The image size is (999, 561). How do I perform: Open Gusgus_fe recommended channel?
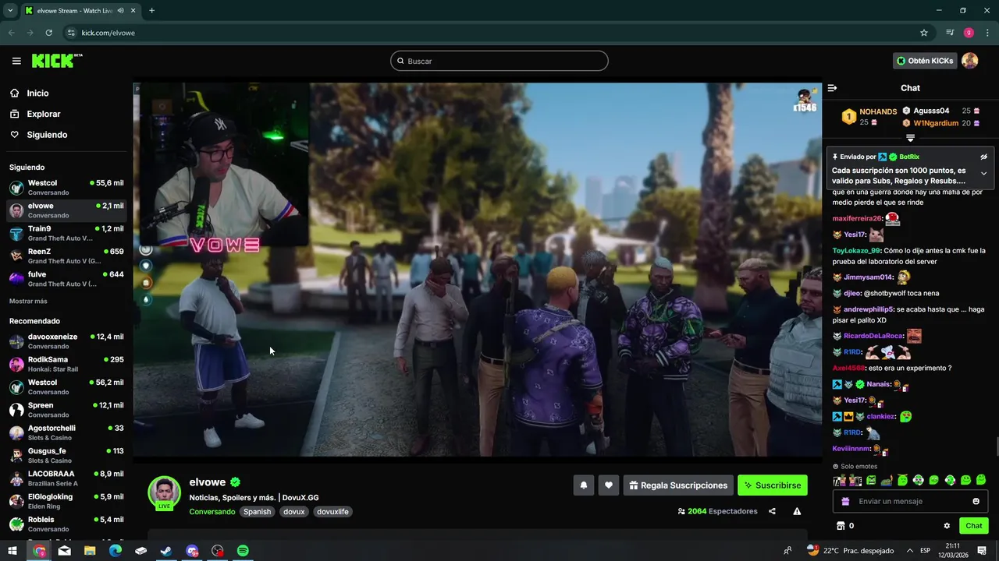click(x=66, y=455)
